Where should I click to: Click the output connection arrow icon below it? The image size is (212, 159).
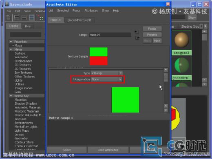pos(137,38)
